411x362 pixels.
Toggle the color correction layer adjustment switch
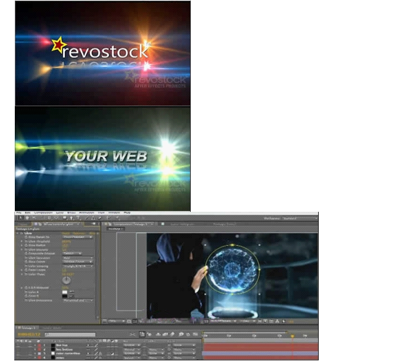pyautogui.click(x=112, y=354)
